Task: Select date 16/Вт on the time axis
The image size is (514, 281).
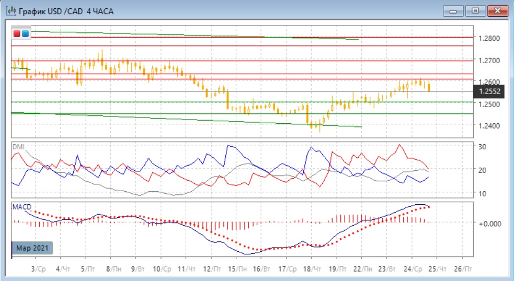Action: coord(261,269)
